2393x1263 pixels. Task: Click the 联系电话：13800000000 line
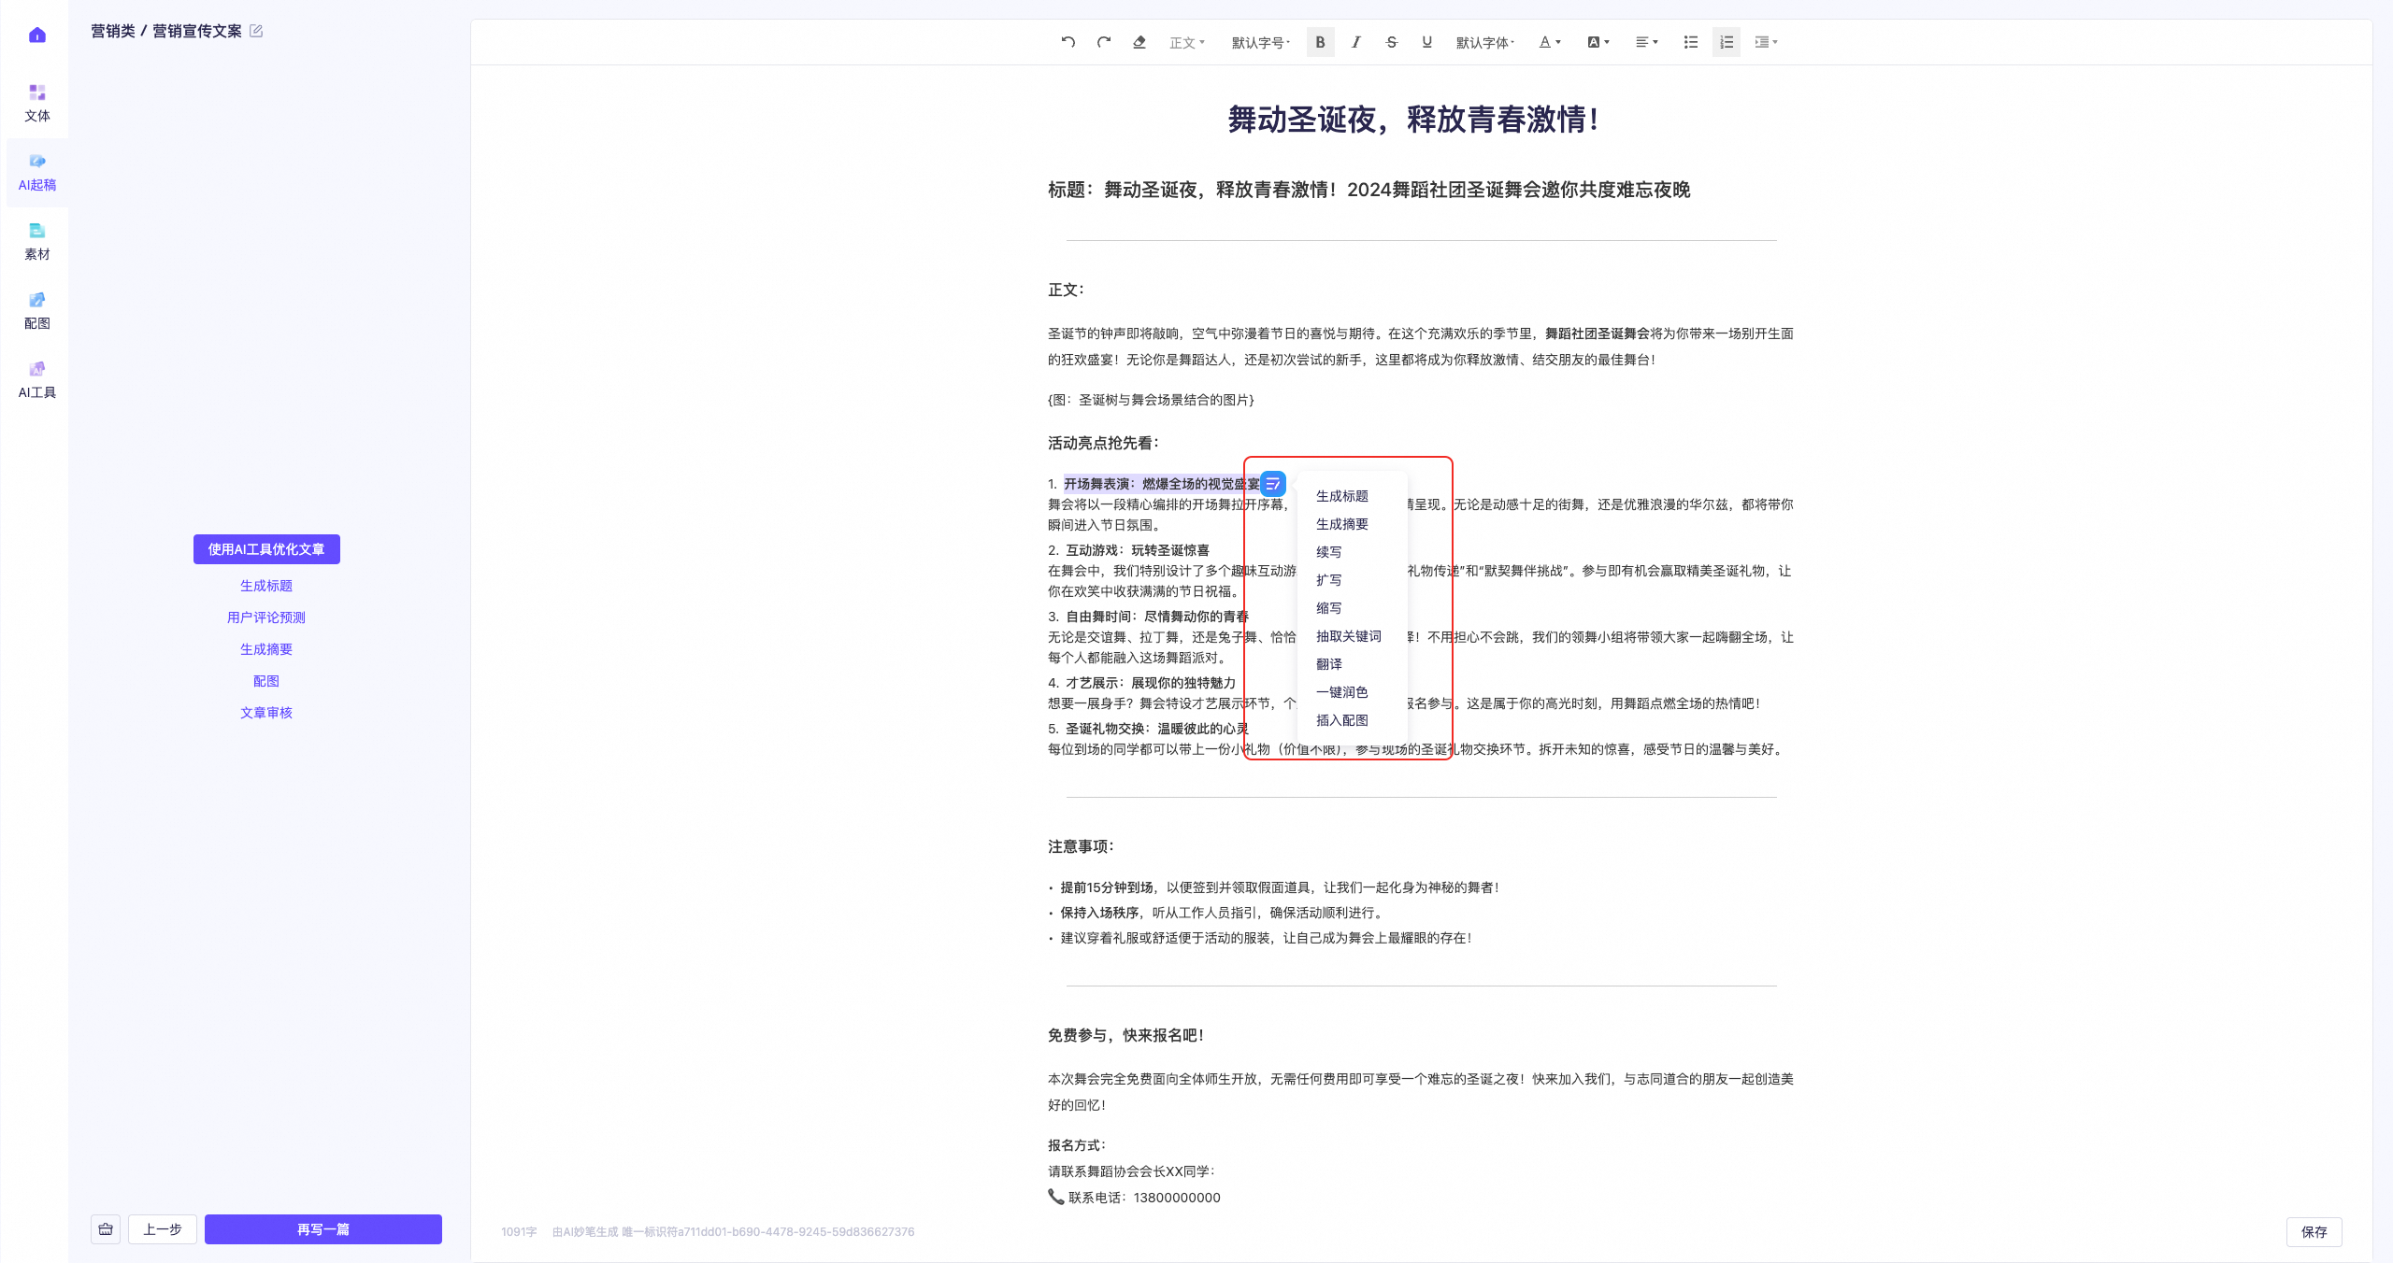[x=1134, y=1198]
